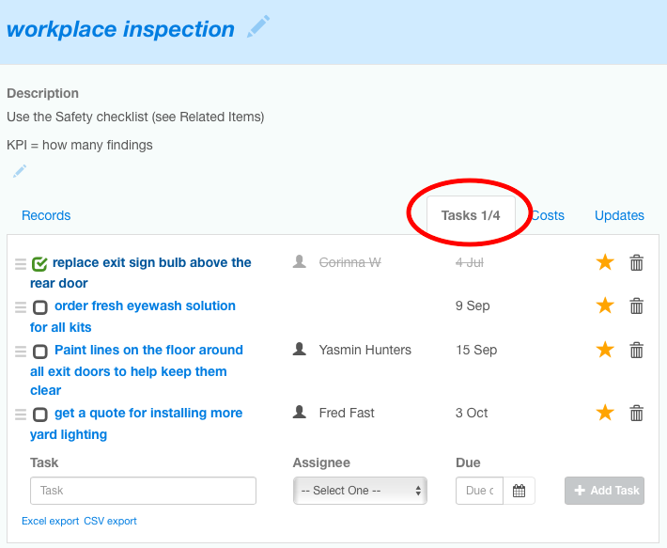Switch to the Records tab

pos(46,215)
